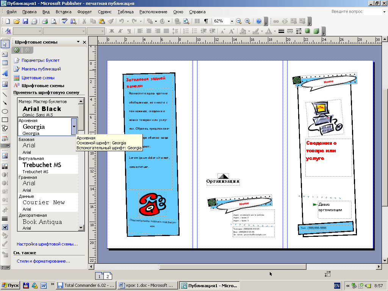Screen dimensions: 388x291
Task: Open the Вставка menu
Action: (63, 12)
